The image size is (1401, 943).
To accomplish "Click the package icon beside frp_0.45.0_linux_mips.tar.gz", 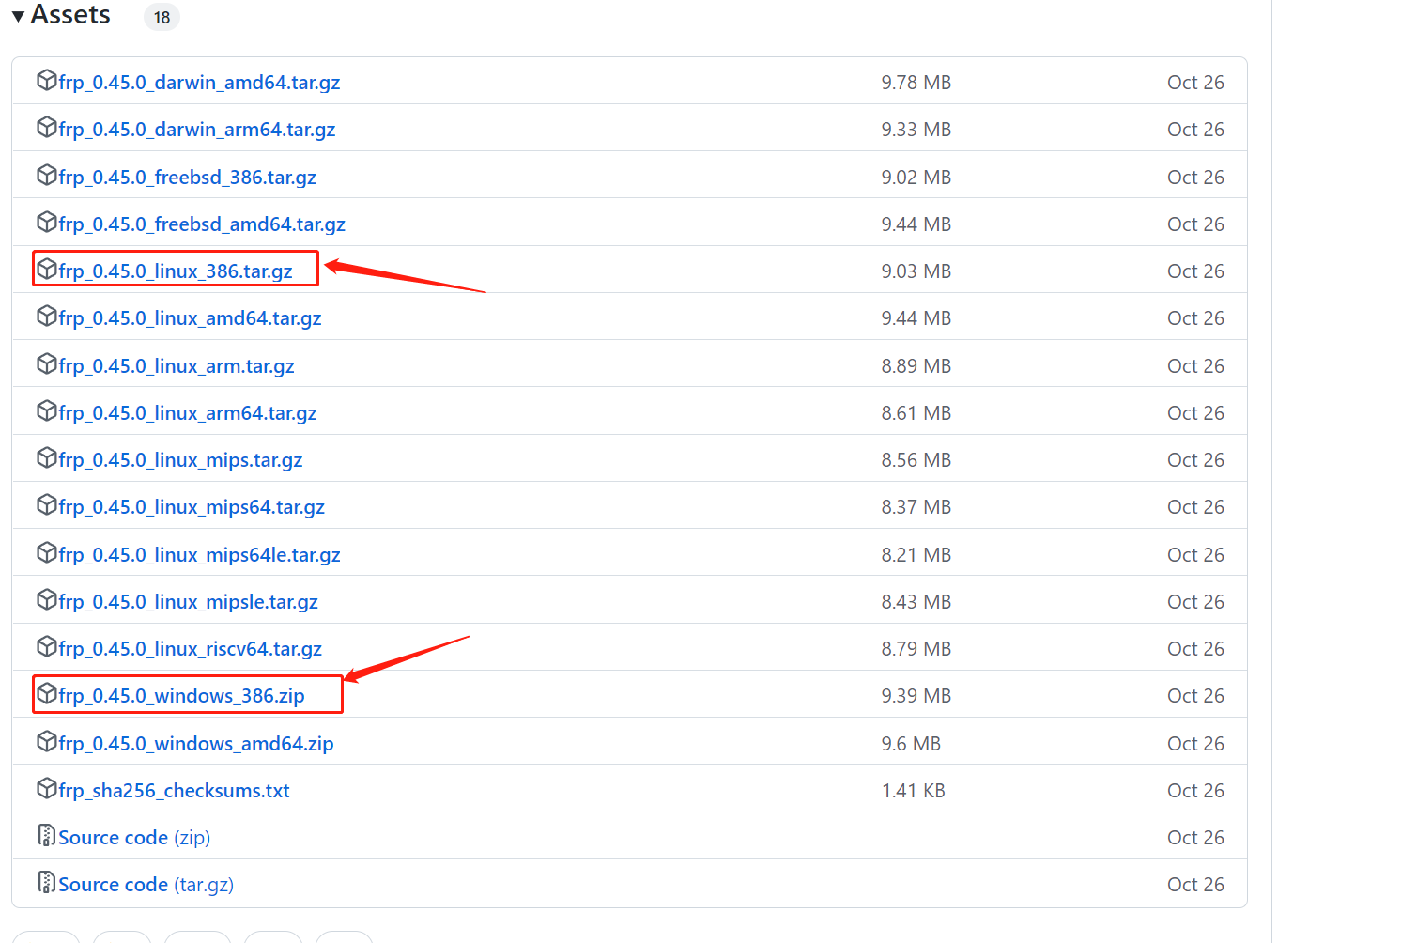I will (47, 457).
